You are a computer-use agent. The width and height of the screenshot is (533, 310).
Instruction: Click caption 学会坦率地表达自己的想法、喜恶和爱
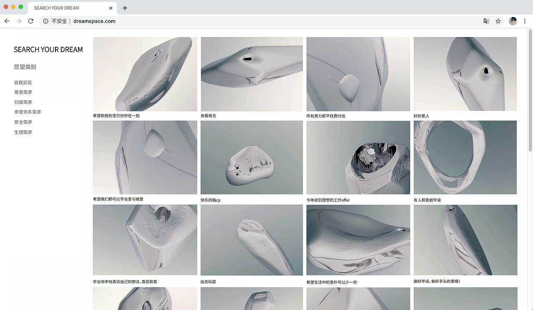click(x=125, y=282)
